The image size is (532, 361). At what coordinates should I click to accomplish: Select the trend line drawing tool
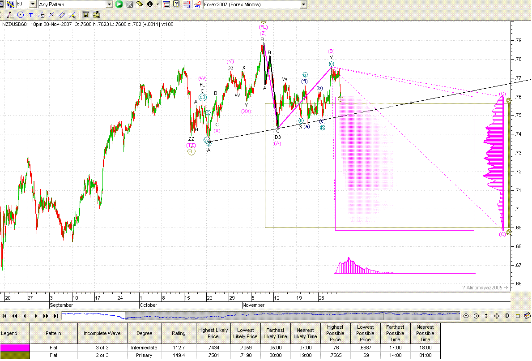[11, 15]
